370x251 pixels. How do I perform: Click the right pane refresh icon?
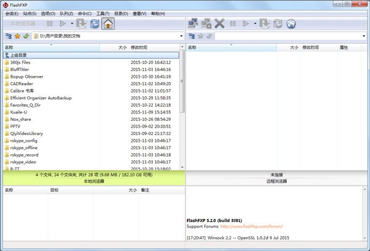(277, 23)
